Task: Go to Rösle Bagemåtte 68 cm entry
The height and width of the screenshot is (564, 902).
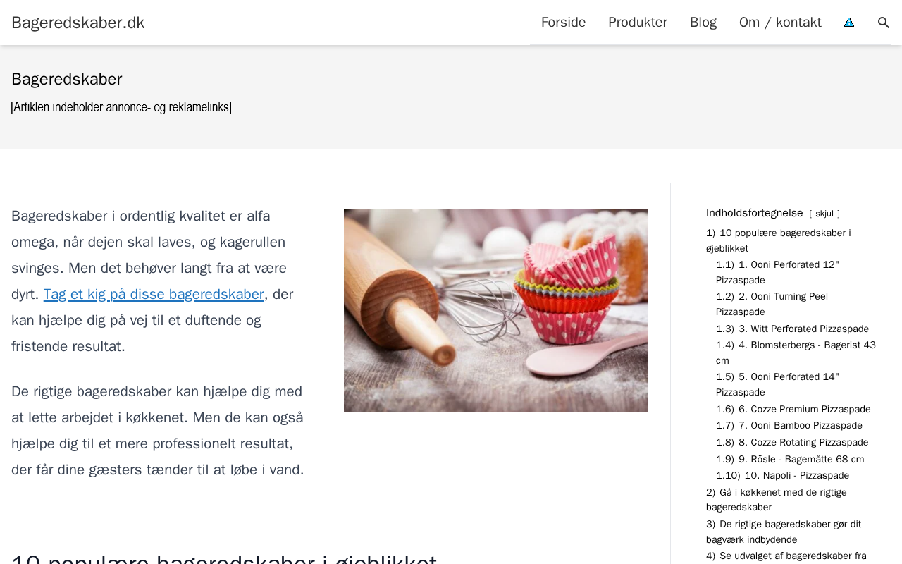Action: (x=790, y=460)
